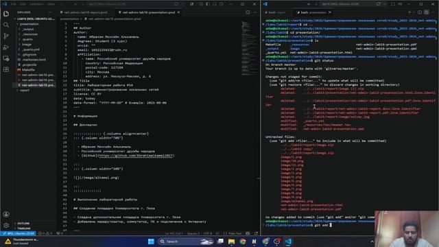This screenshot has height=247, width=439.
Task: Open the File menu
Action: (x=14, y=4)
